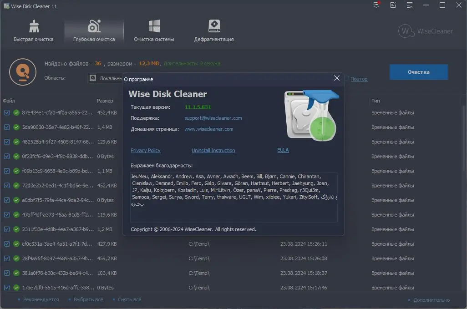
Task: Uncheck file 0f23fcf6-d9e3-4f8c-8838-ddb
Action: (x=7, y=156)
